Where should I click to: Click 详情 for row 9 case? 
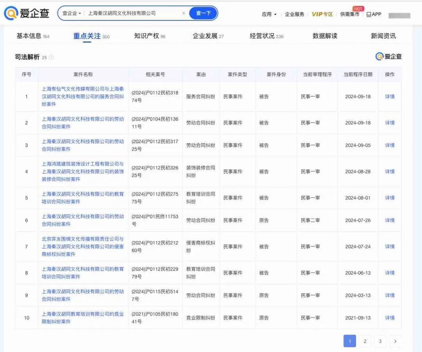[390, 295]
